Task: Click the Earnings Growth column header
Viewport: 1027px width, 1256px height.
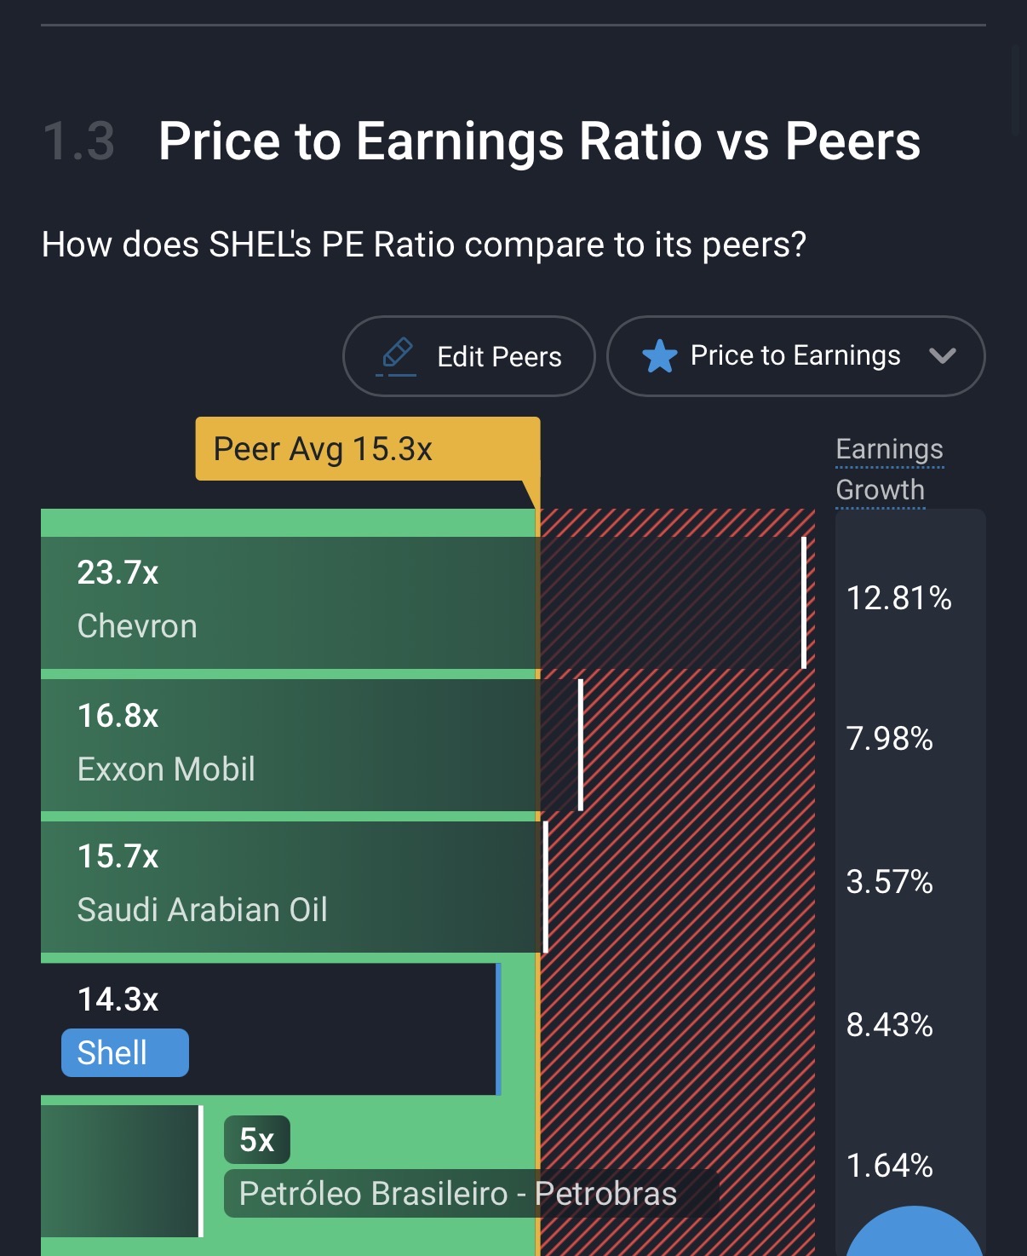Action: pos(889,470)
